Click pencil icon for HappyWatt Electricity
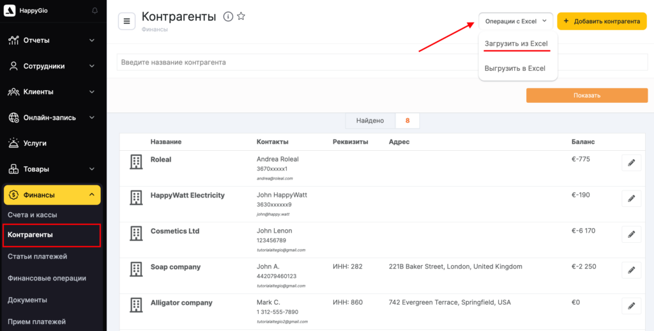Image resolution: width=654 pixels, height=331 pixels. click(x=631, y=199)
